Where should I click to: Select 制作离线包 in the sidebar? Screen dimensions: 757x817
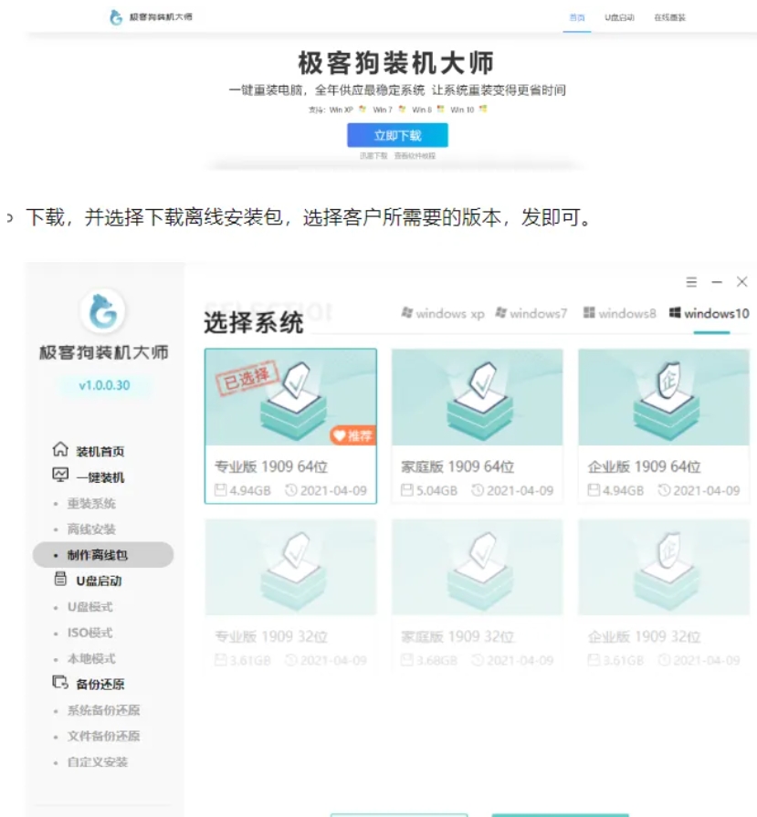[x=103, y=555]
